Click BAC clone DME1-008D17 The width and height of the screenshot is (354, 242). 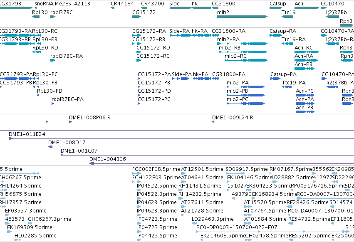[x=201, y=147]
